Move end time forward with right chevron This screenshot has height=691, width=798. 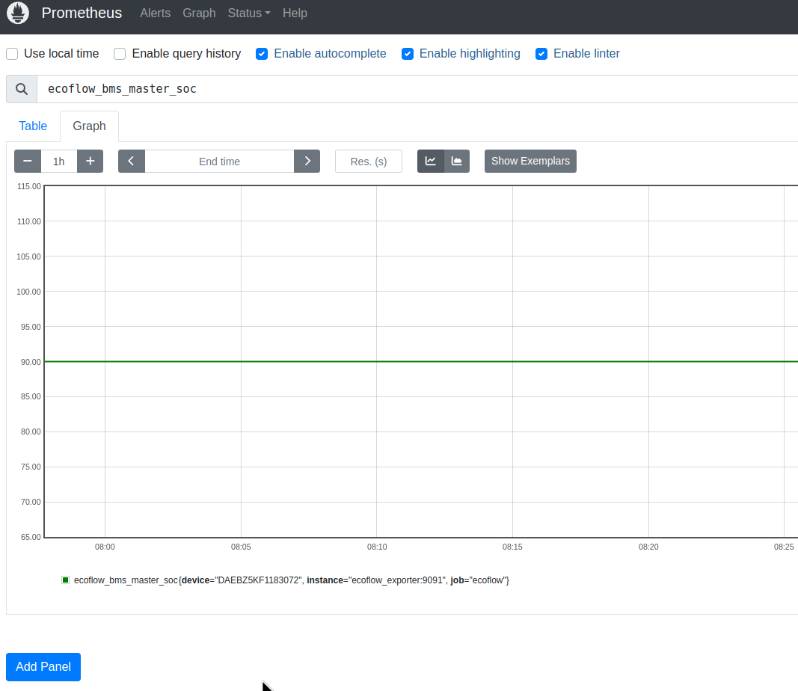(x=307, y=162)
